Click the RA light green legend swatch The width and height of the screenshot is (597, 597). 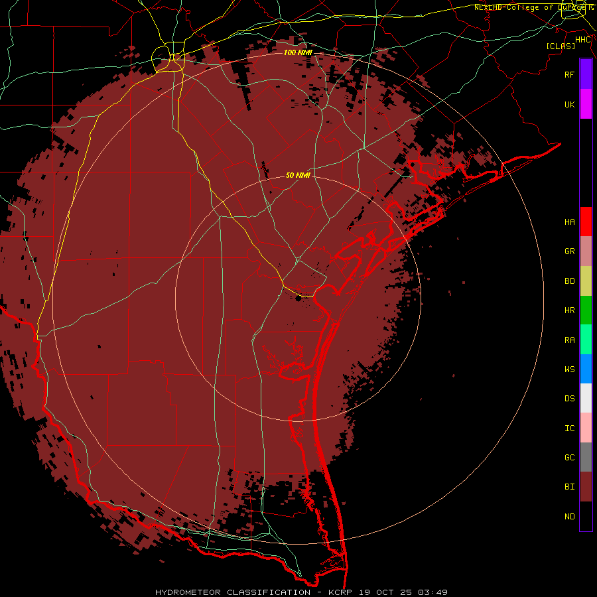click(586, 340)
